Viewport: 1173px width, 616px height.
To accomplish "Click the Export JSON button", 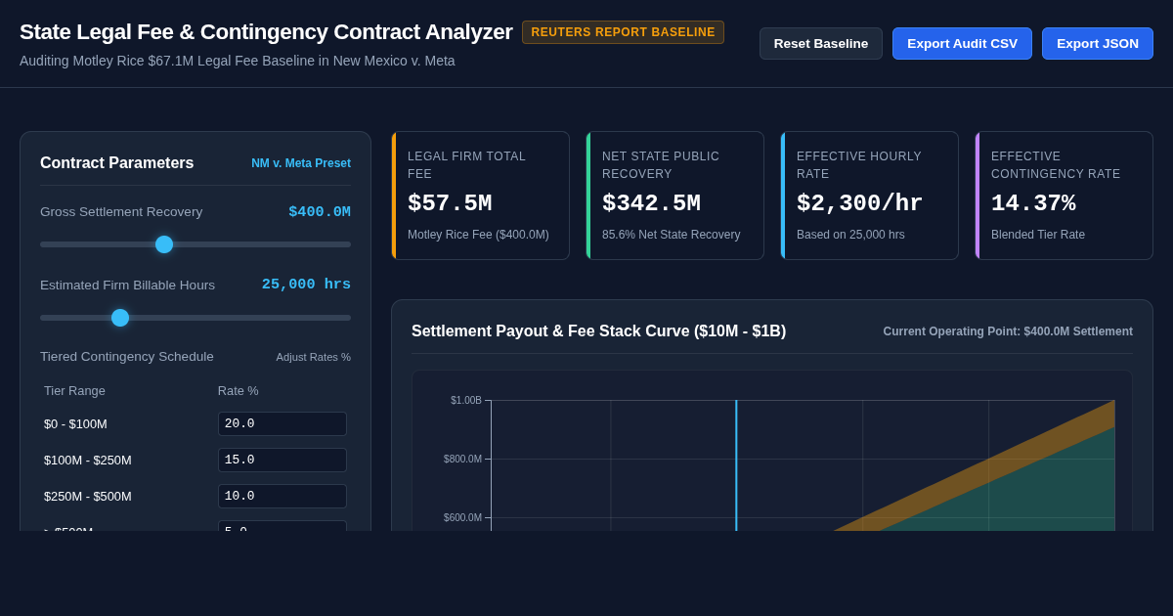I will pos(1098,43).
